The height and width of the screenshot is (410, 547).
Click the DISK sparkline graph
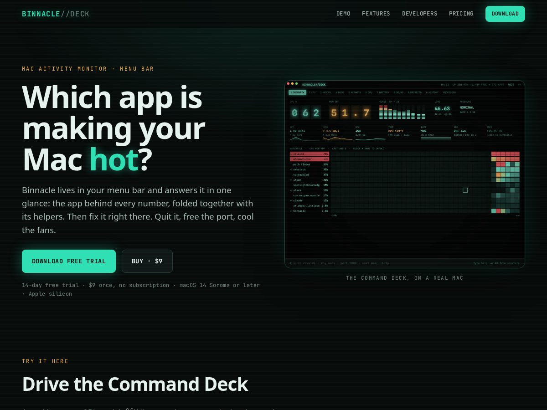tap(338, 138)
